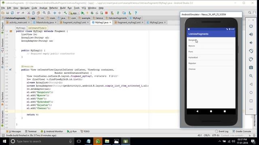This screenshot has width=259, height=145.
Task: Click the emulator Volume Down button
Action: pyautogui.click(x=251, y=43)
